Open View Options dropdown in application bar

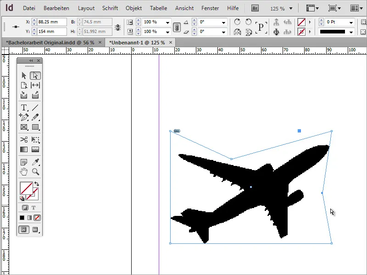pyautogui.click(x=312, y=8)
